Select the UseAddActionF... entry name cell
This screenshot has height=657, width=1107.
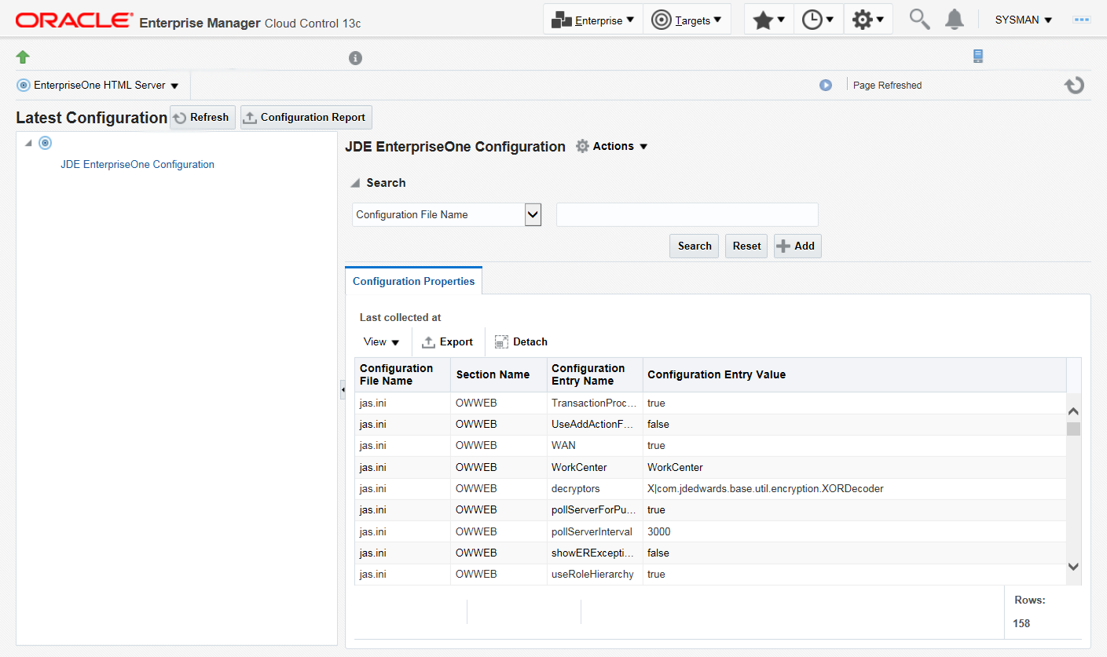point(594,424)
